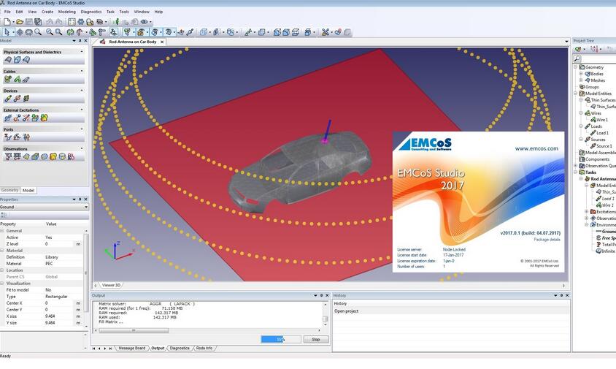
Task: Click the calculation progress bar
Action: [281, 339]
